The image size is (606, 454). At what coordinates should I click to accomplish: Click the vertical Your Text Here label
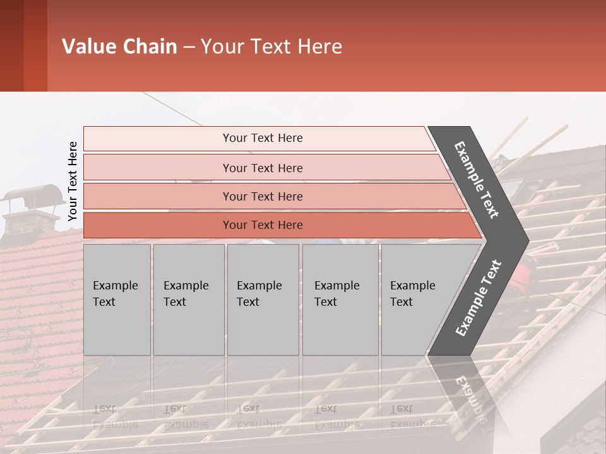pos(73,181)
